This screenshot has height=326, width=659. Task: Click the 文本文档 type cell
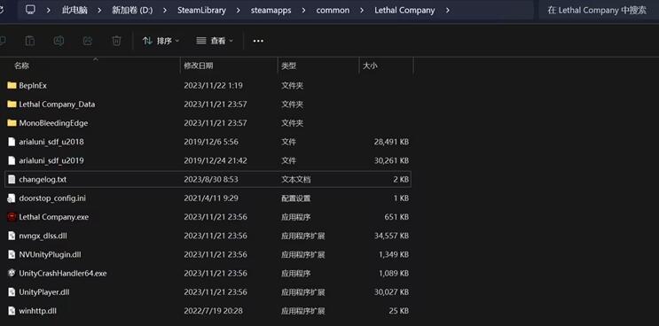click(296, 180)
